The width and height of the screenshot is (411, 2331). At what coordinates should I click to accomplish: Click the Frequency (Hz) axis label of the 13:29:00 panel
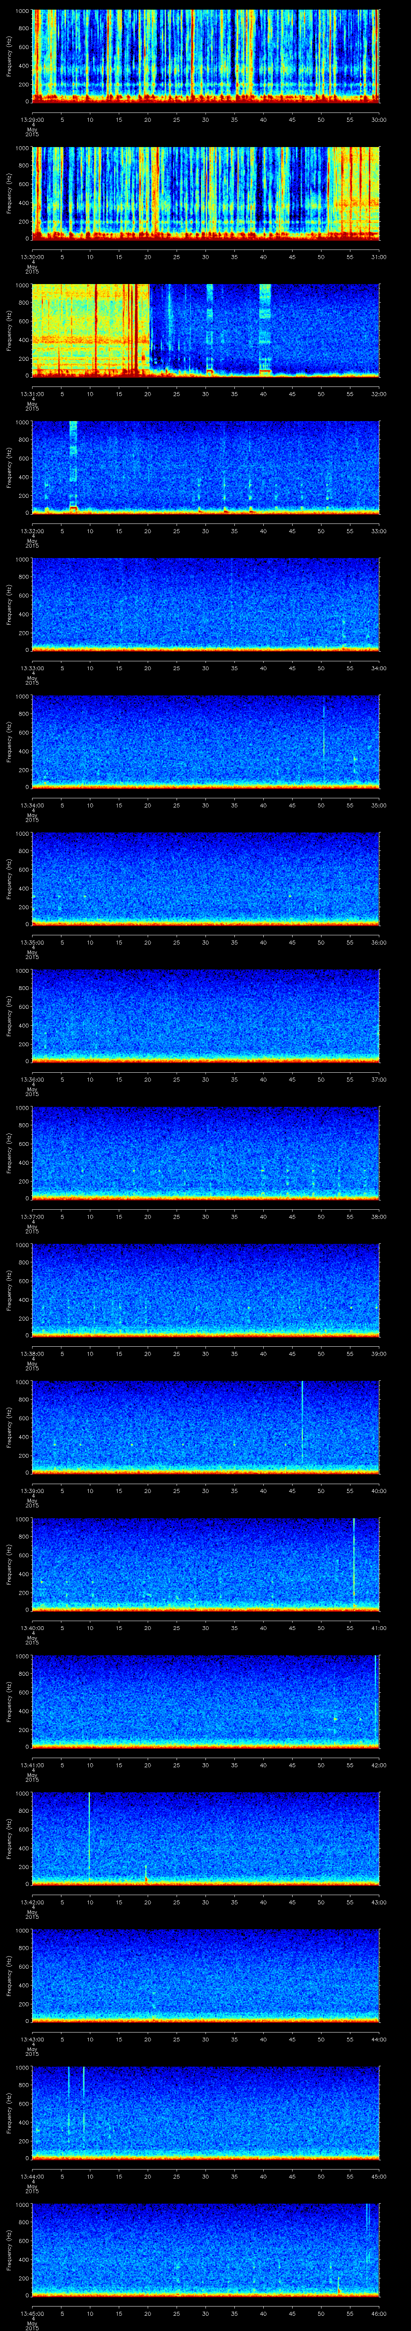(9, 57)
